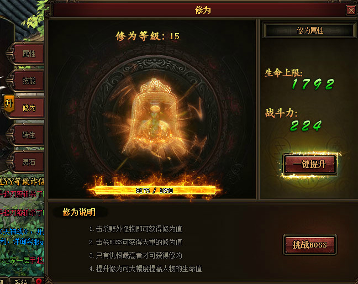Screen dimensions: 358x284
Task: Select the 系统 chat channel tab
Action: (x=21, y=281)
